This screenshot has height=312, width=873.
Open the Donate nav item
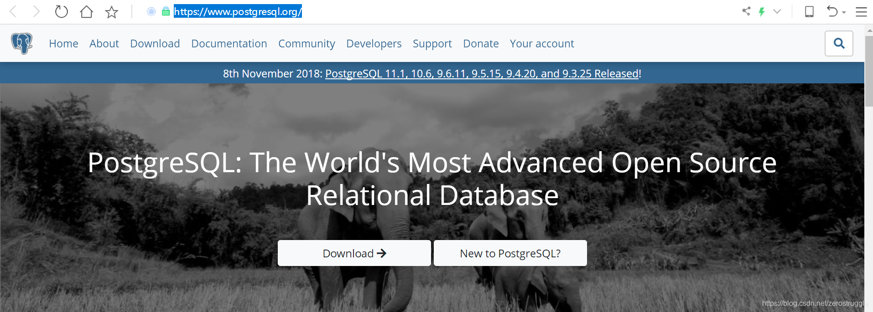coord(481,44)
